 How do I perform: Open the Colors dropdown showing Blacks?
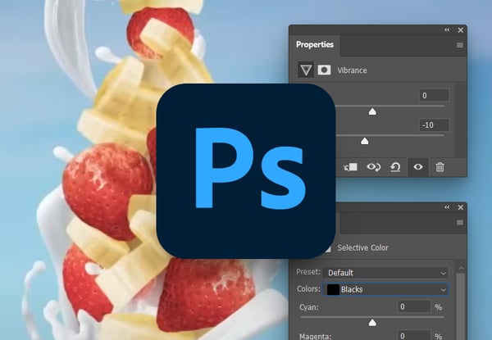[x=385, y=289]
